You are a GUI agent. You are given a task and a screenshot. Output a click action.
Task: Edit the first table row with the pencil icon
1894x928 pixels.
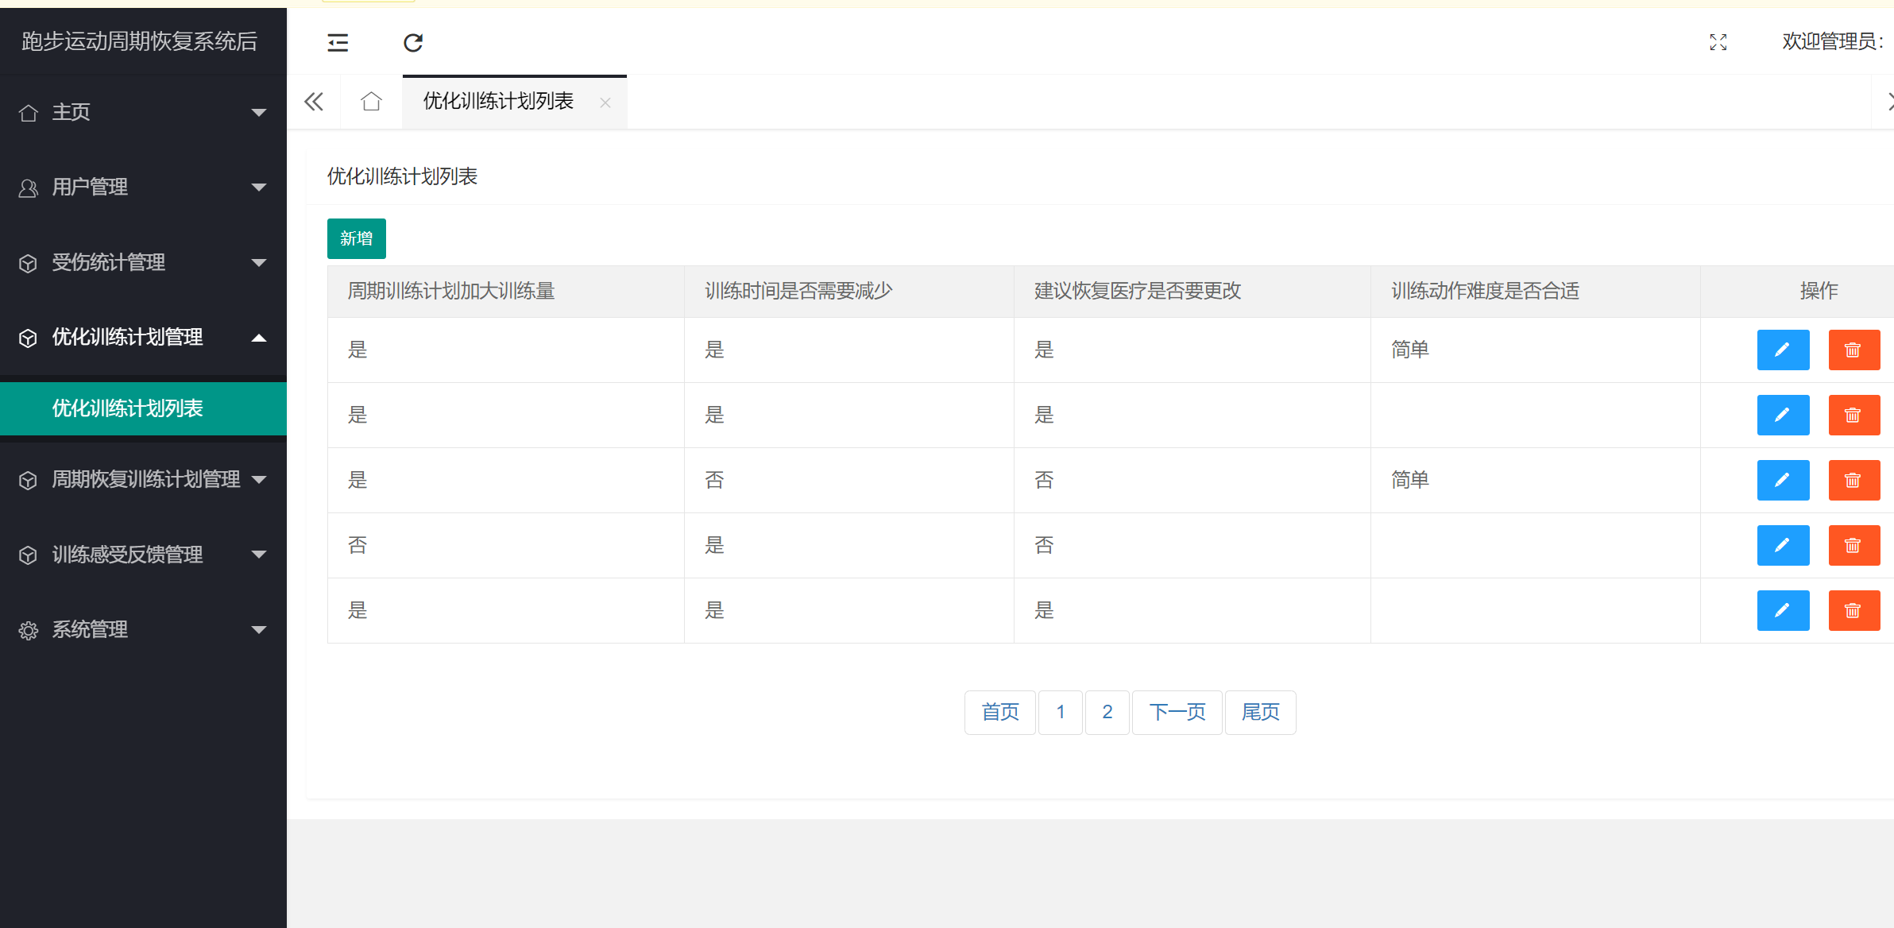click(1783, 350)
